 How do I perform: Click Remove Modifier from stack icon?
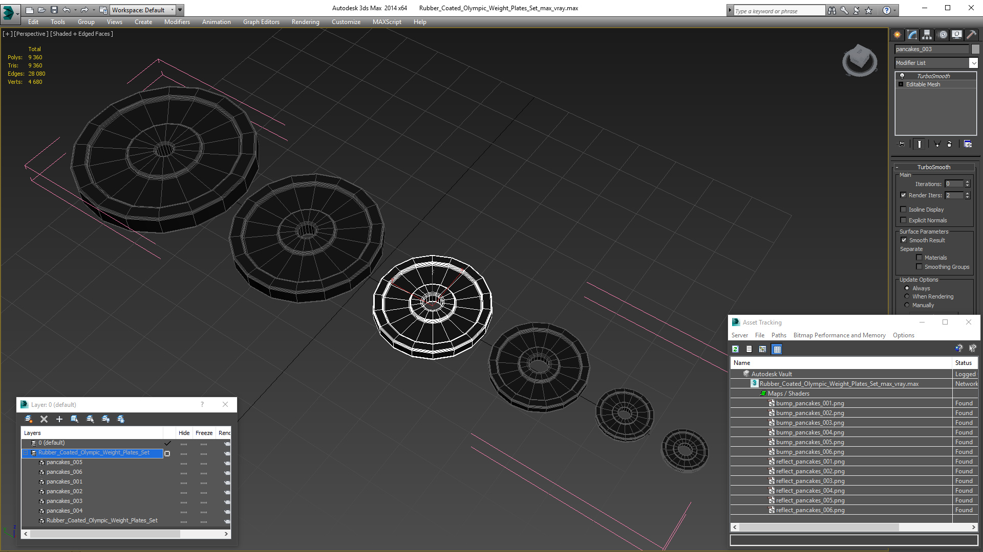point(950,144)
